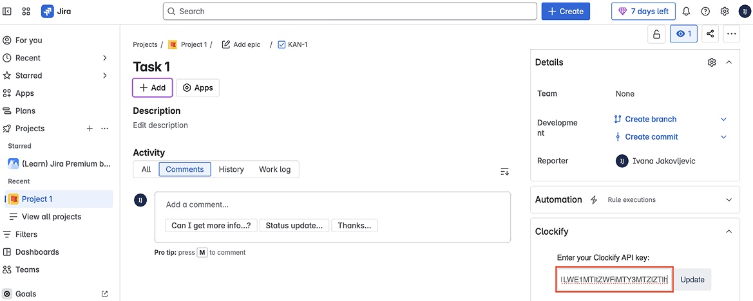
Task: Collapse the sidebar with the panel icon
Action: pos(8,12)
